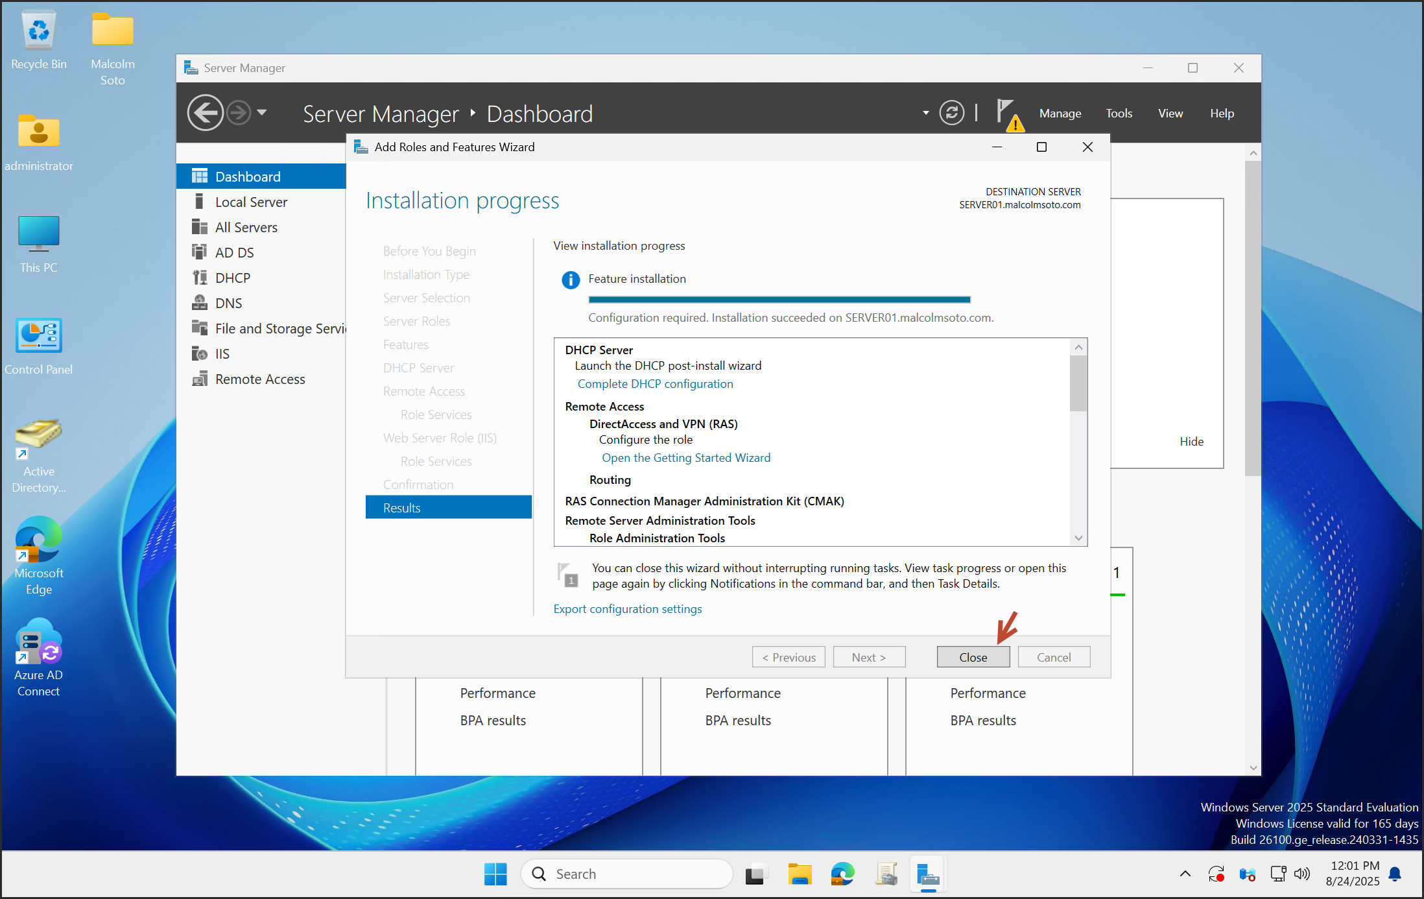Select IIS in the sidebar
This screenshot has height=899, width=1424.
(222, 354)
